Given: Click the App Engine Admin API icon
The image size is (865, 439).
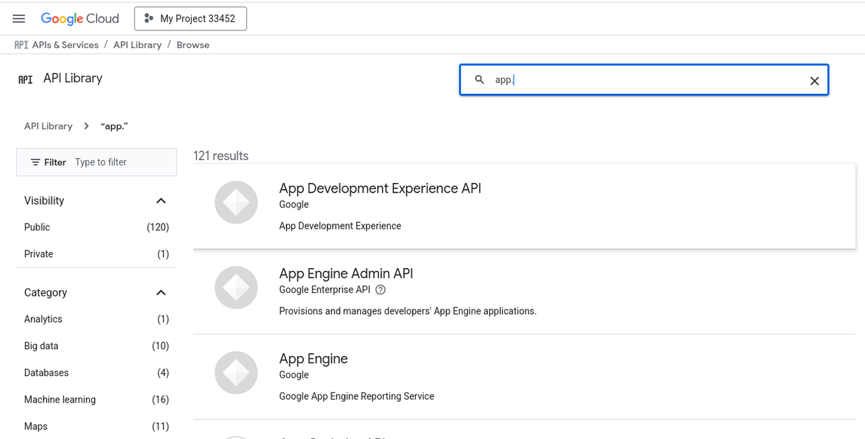Looking at the screenshot, I should 236,288.
